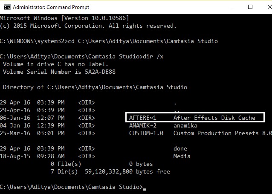Click the 'After Effects Disk Cache' folder name
The height and width of the screenshot is (194, 272).
click(214, 118)
